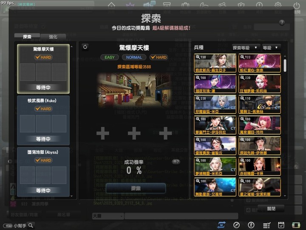Open the 等級 dropdown
306x230 pixels.
[x=271, y=48]
